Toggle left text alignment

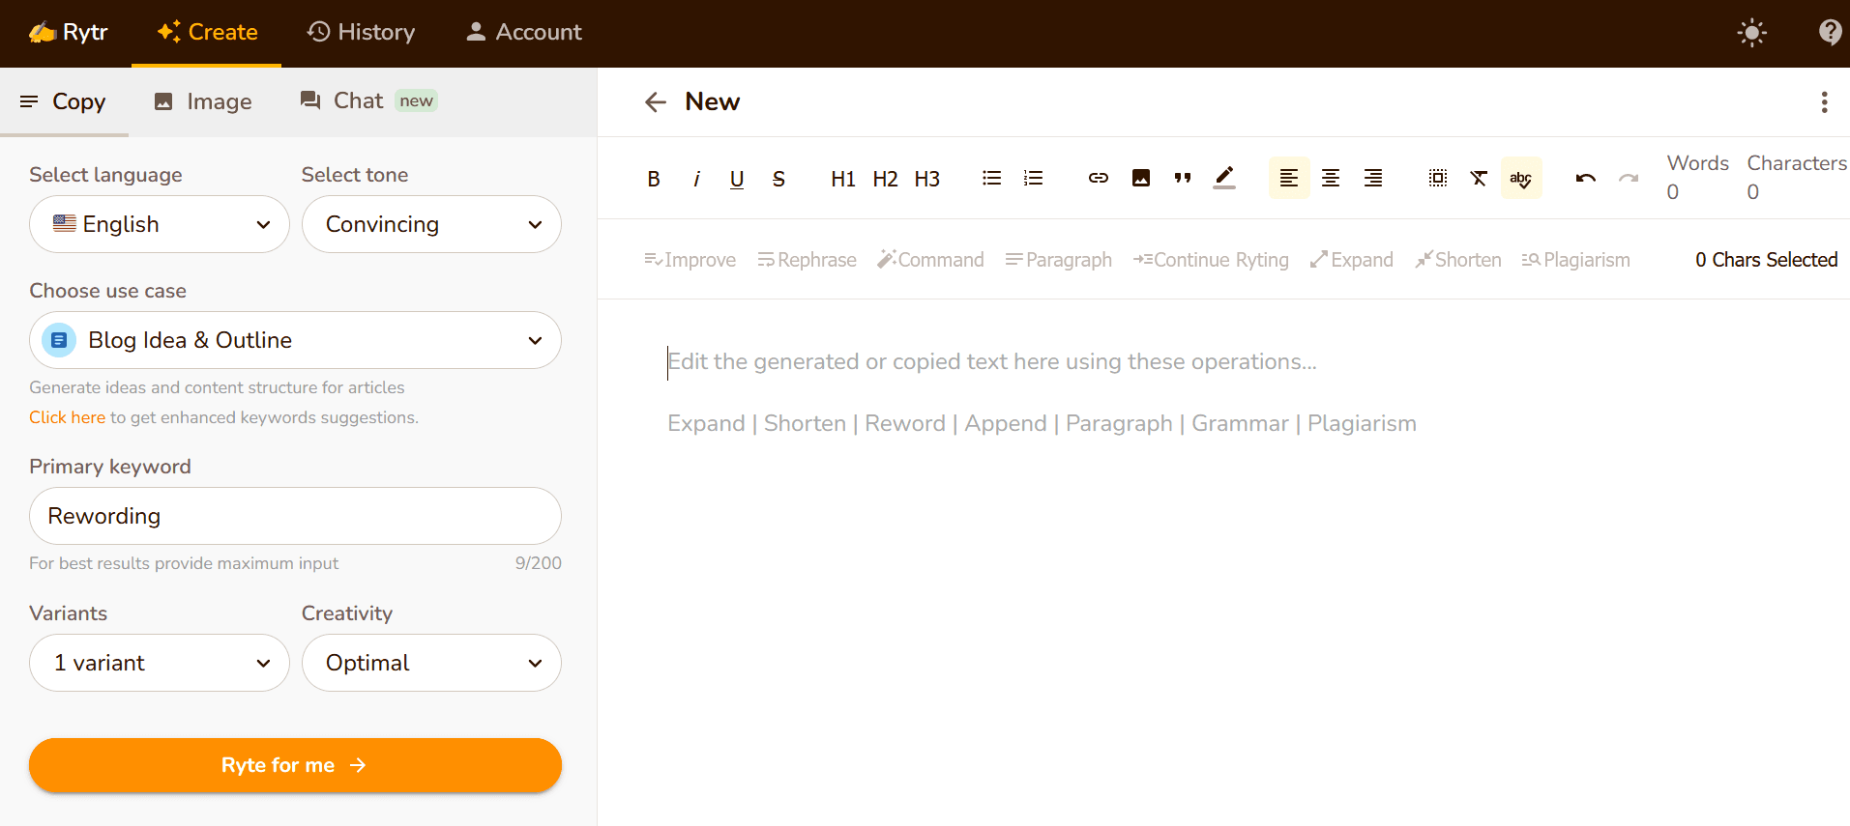[x=1288, y=179]
